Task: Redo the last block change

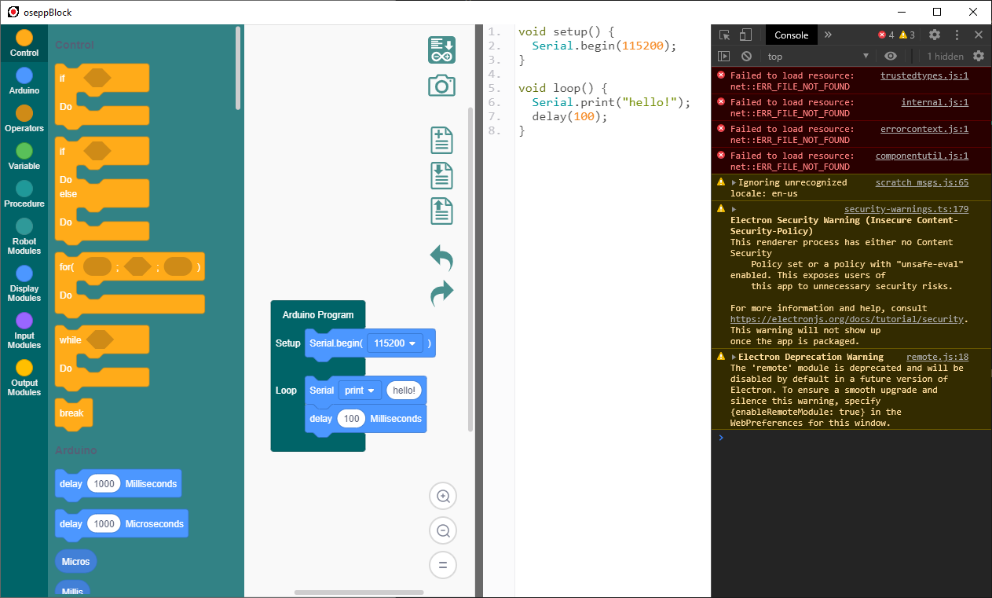Action: pyautogui.click(x=441, y=293)
